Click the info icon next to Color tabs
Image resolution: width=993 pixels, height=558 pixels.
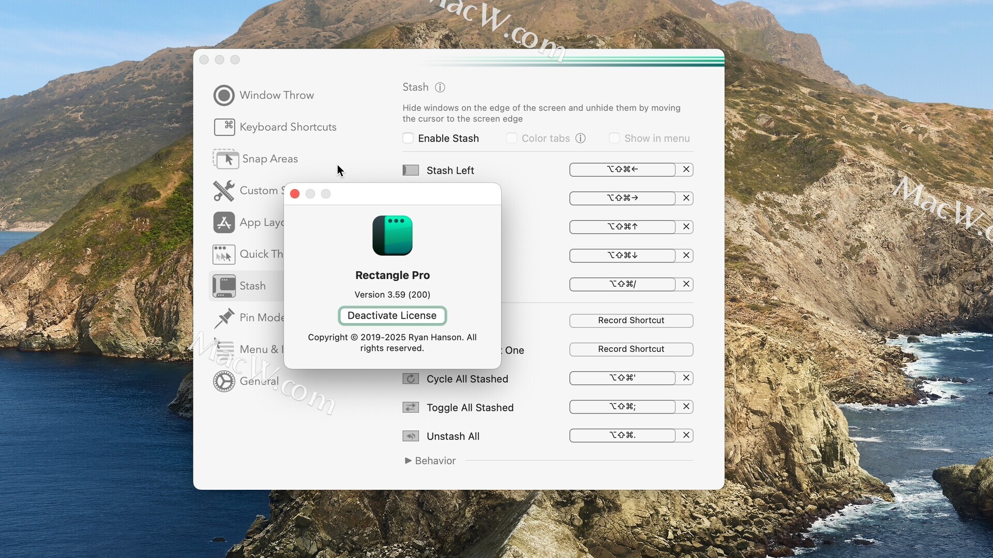580,138
